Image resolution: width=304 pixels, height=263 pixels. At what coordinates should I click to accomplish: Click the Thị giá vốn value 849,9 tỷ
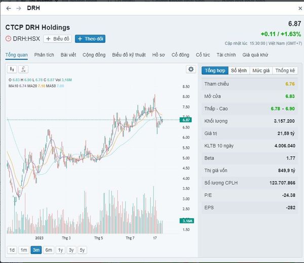click(x=287, y=171)
